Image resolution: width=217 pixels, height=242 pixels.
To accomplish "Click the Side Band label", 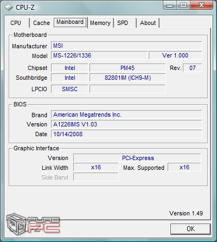I will coord(55,177).
